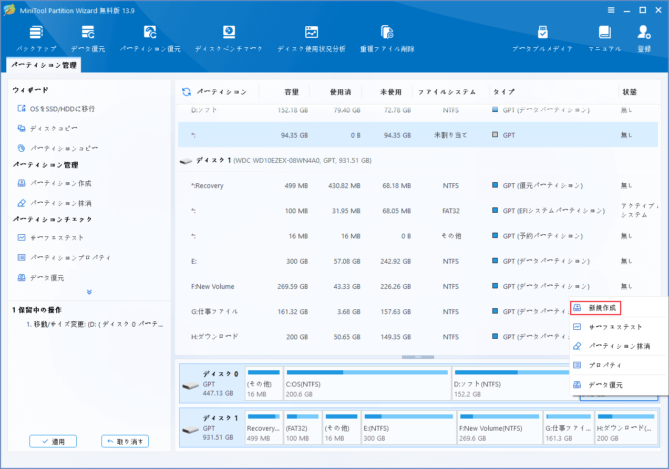
Task: Switch to パーティション管理 tab
Action: pos(44,66)
